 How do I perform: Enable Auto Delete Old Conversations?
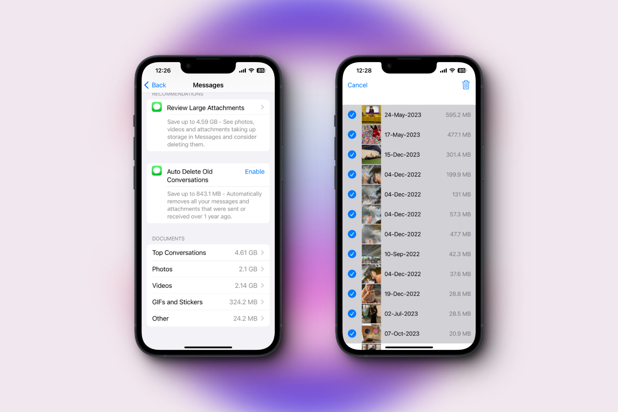tap(255, 171)
